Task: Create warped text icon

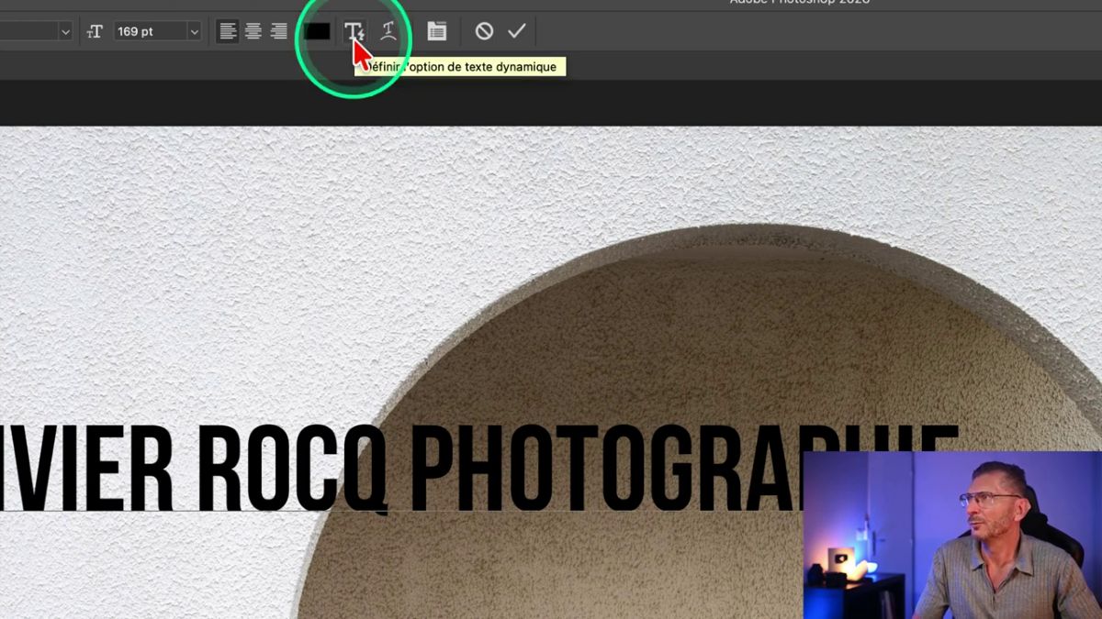Action: (388, 31)
